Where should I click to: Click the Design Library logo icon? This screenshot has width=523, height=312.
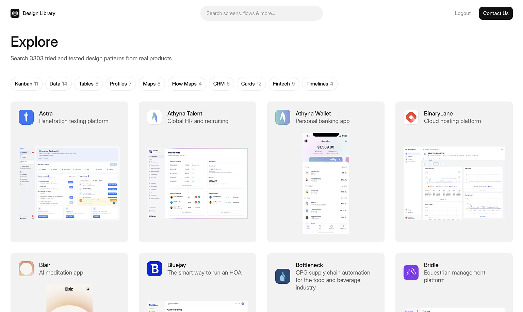15,13
